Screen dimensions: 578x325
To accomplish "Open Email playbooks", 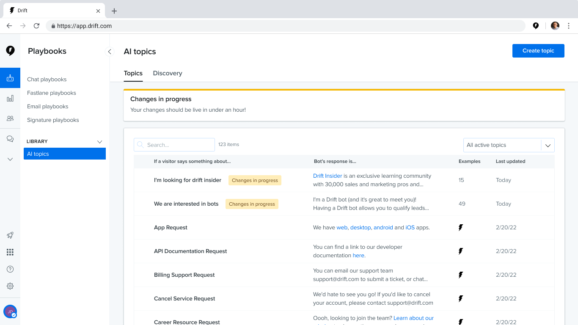I will tap(48, 106).
